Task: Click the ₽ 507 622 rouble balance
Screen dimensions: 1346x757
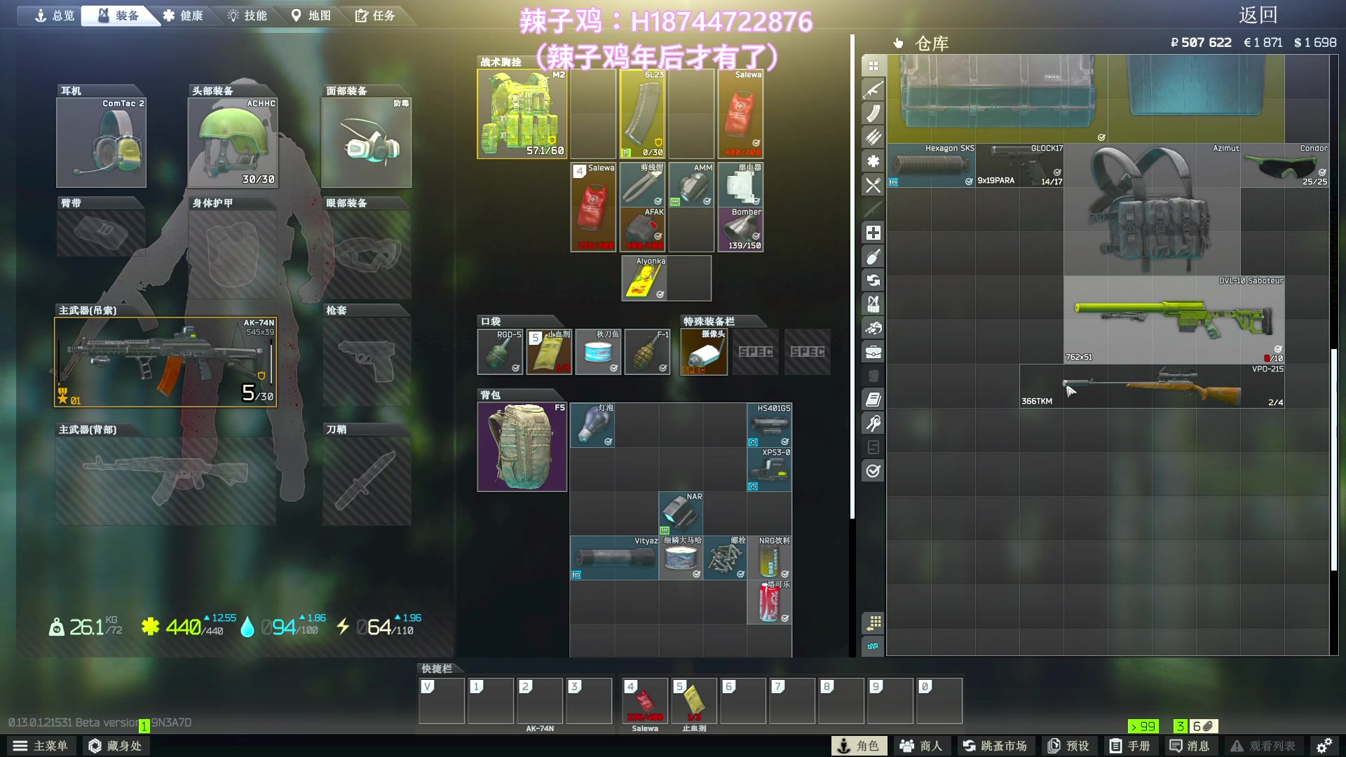Action: [1202, 43]
